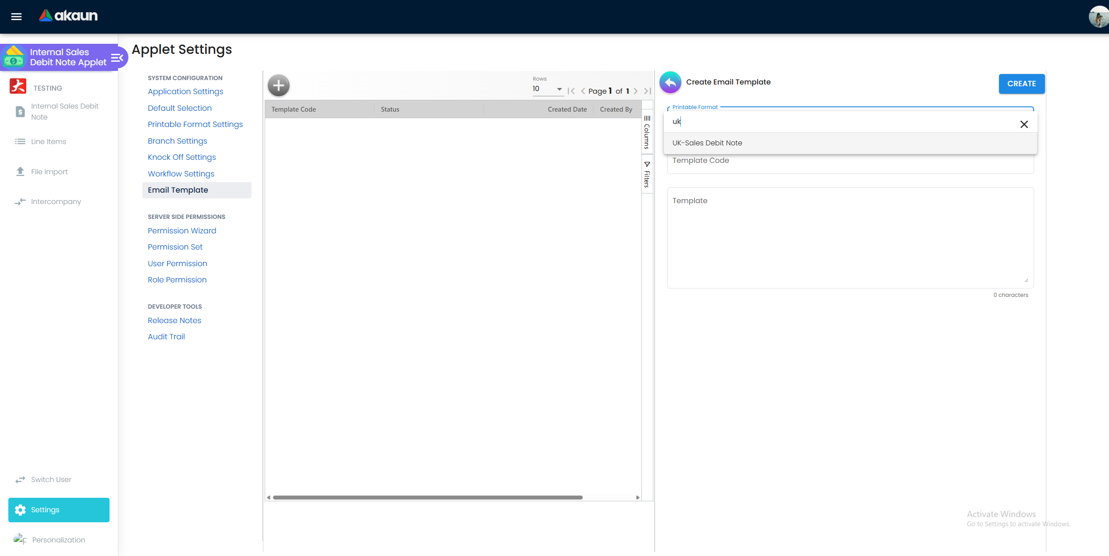This screenshot has width=1109, height=556.
Task: Select UK-Sales Debit Note option
Action: point(850,143)
